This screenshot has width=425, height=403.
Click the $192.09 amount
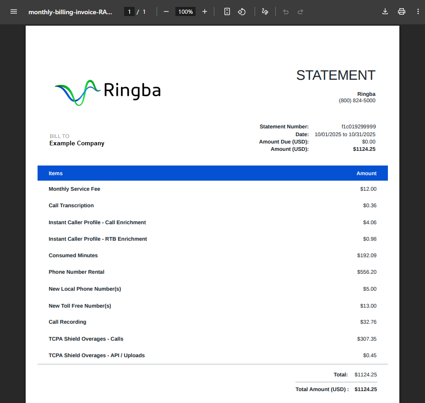tap(367, 256)
